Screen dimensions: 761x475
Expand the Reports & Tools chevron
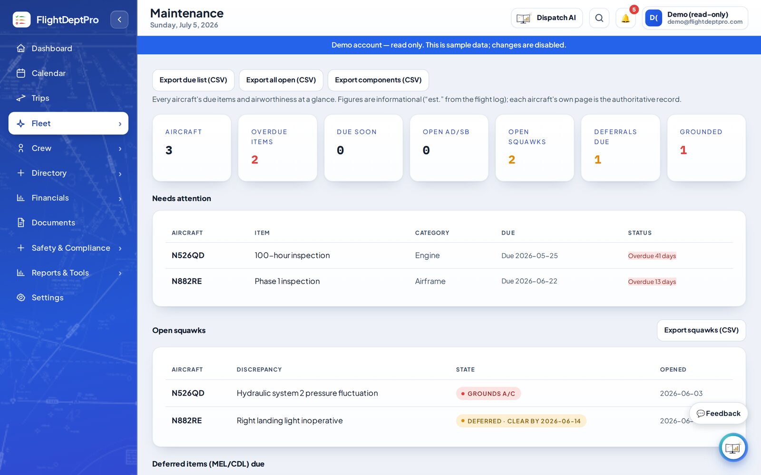tap(120, 273)
